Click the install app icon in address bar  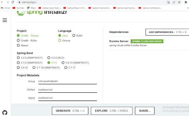169,2
